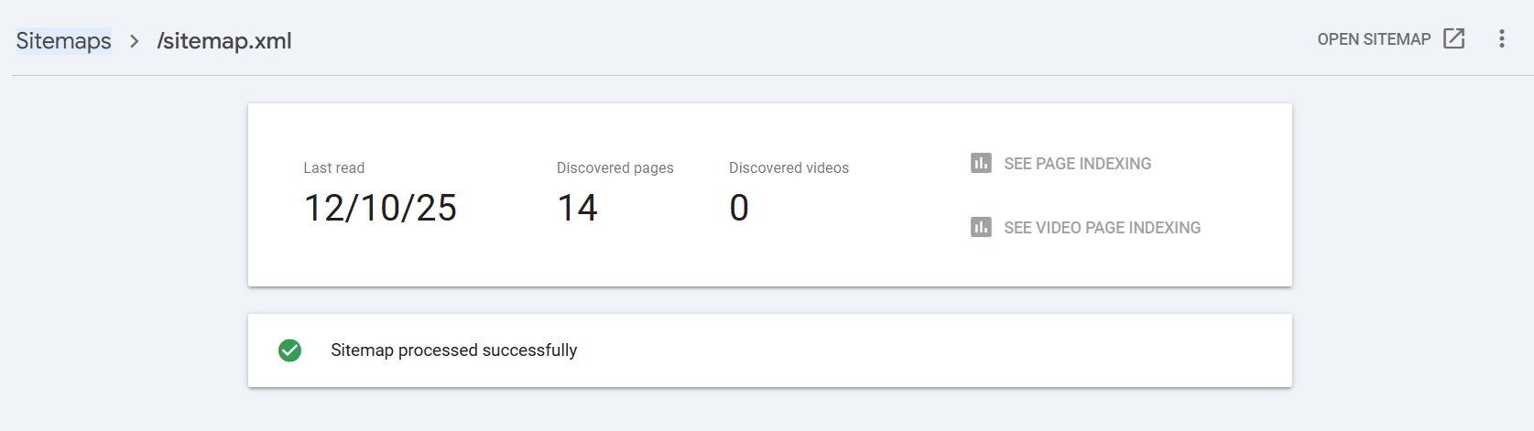Open the SEE VIDEO PAGE INDEXING report
The image size is (1534, 431).
(1102, 228)
